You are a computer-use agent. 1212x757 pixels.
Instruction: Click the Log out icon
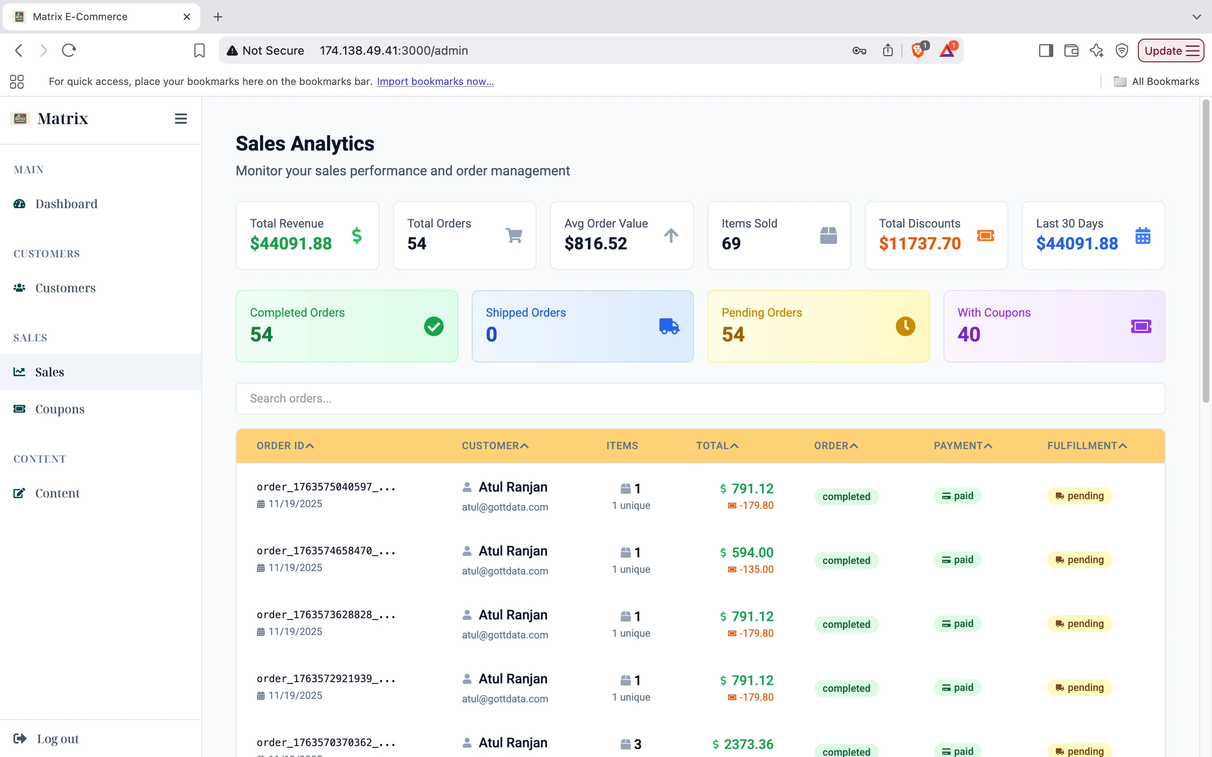pos(19,738)
